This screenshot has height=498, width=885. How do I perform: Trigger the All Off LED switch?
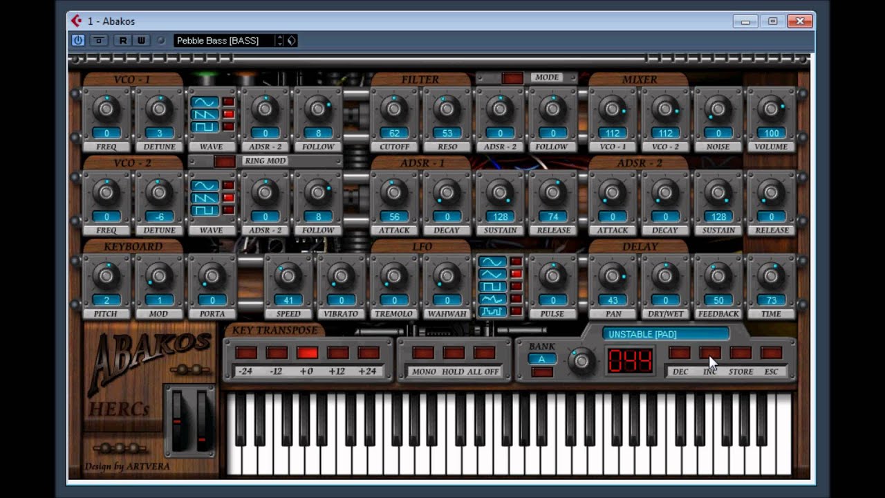click(484, 353)
